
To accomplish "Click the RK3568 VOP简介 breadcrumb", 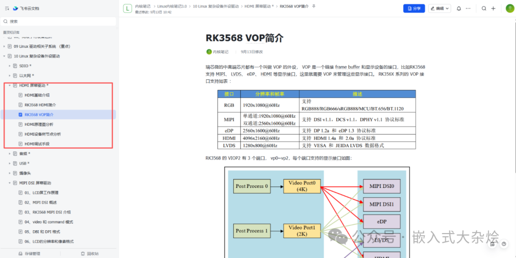I will pyautogui.click(x=294, y=6).
